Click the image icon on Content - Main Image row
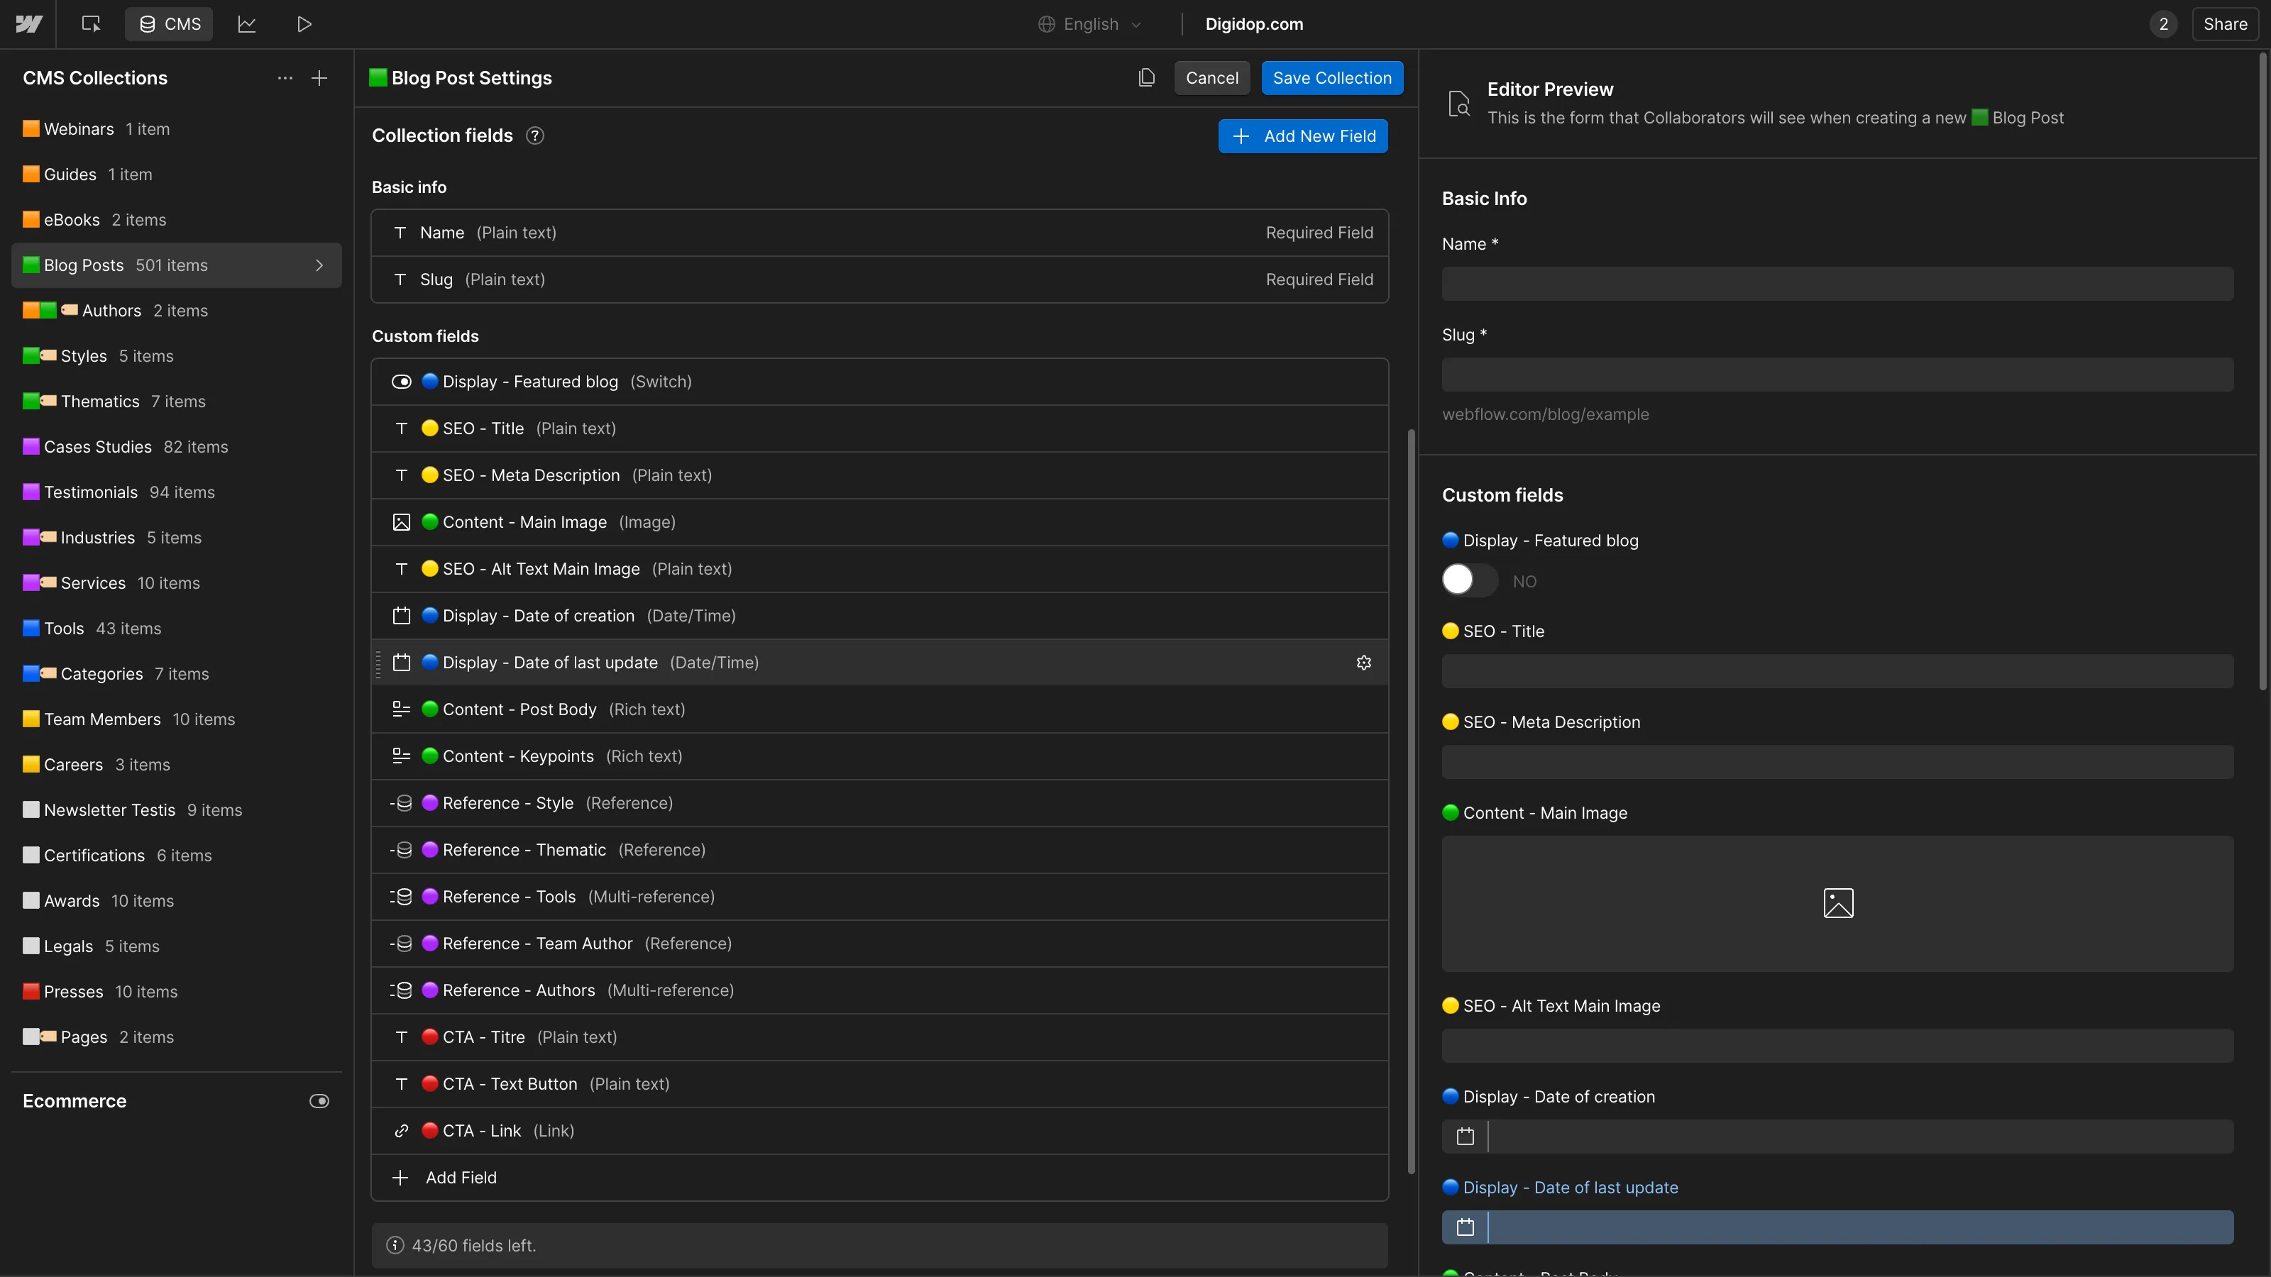2271x1277 pixels. 401,521
